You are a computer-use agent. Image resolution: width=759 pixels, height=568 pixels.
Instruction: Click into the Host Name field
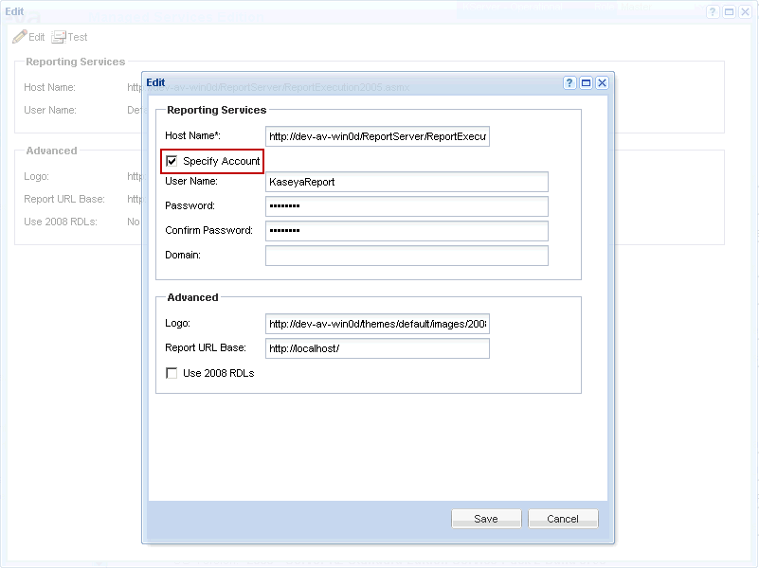pos(377,136)
